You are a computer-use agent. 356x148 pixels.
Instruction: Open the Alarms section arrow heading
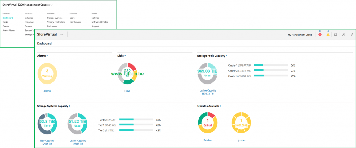42,56
